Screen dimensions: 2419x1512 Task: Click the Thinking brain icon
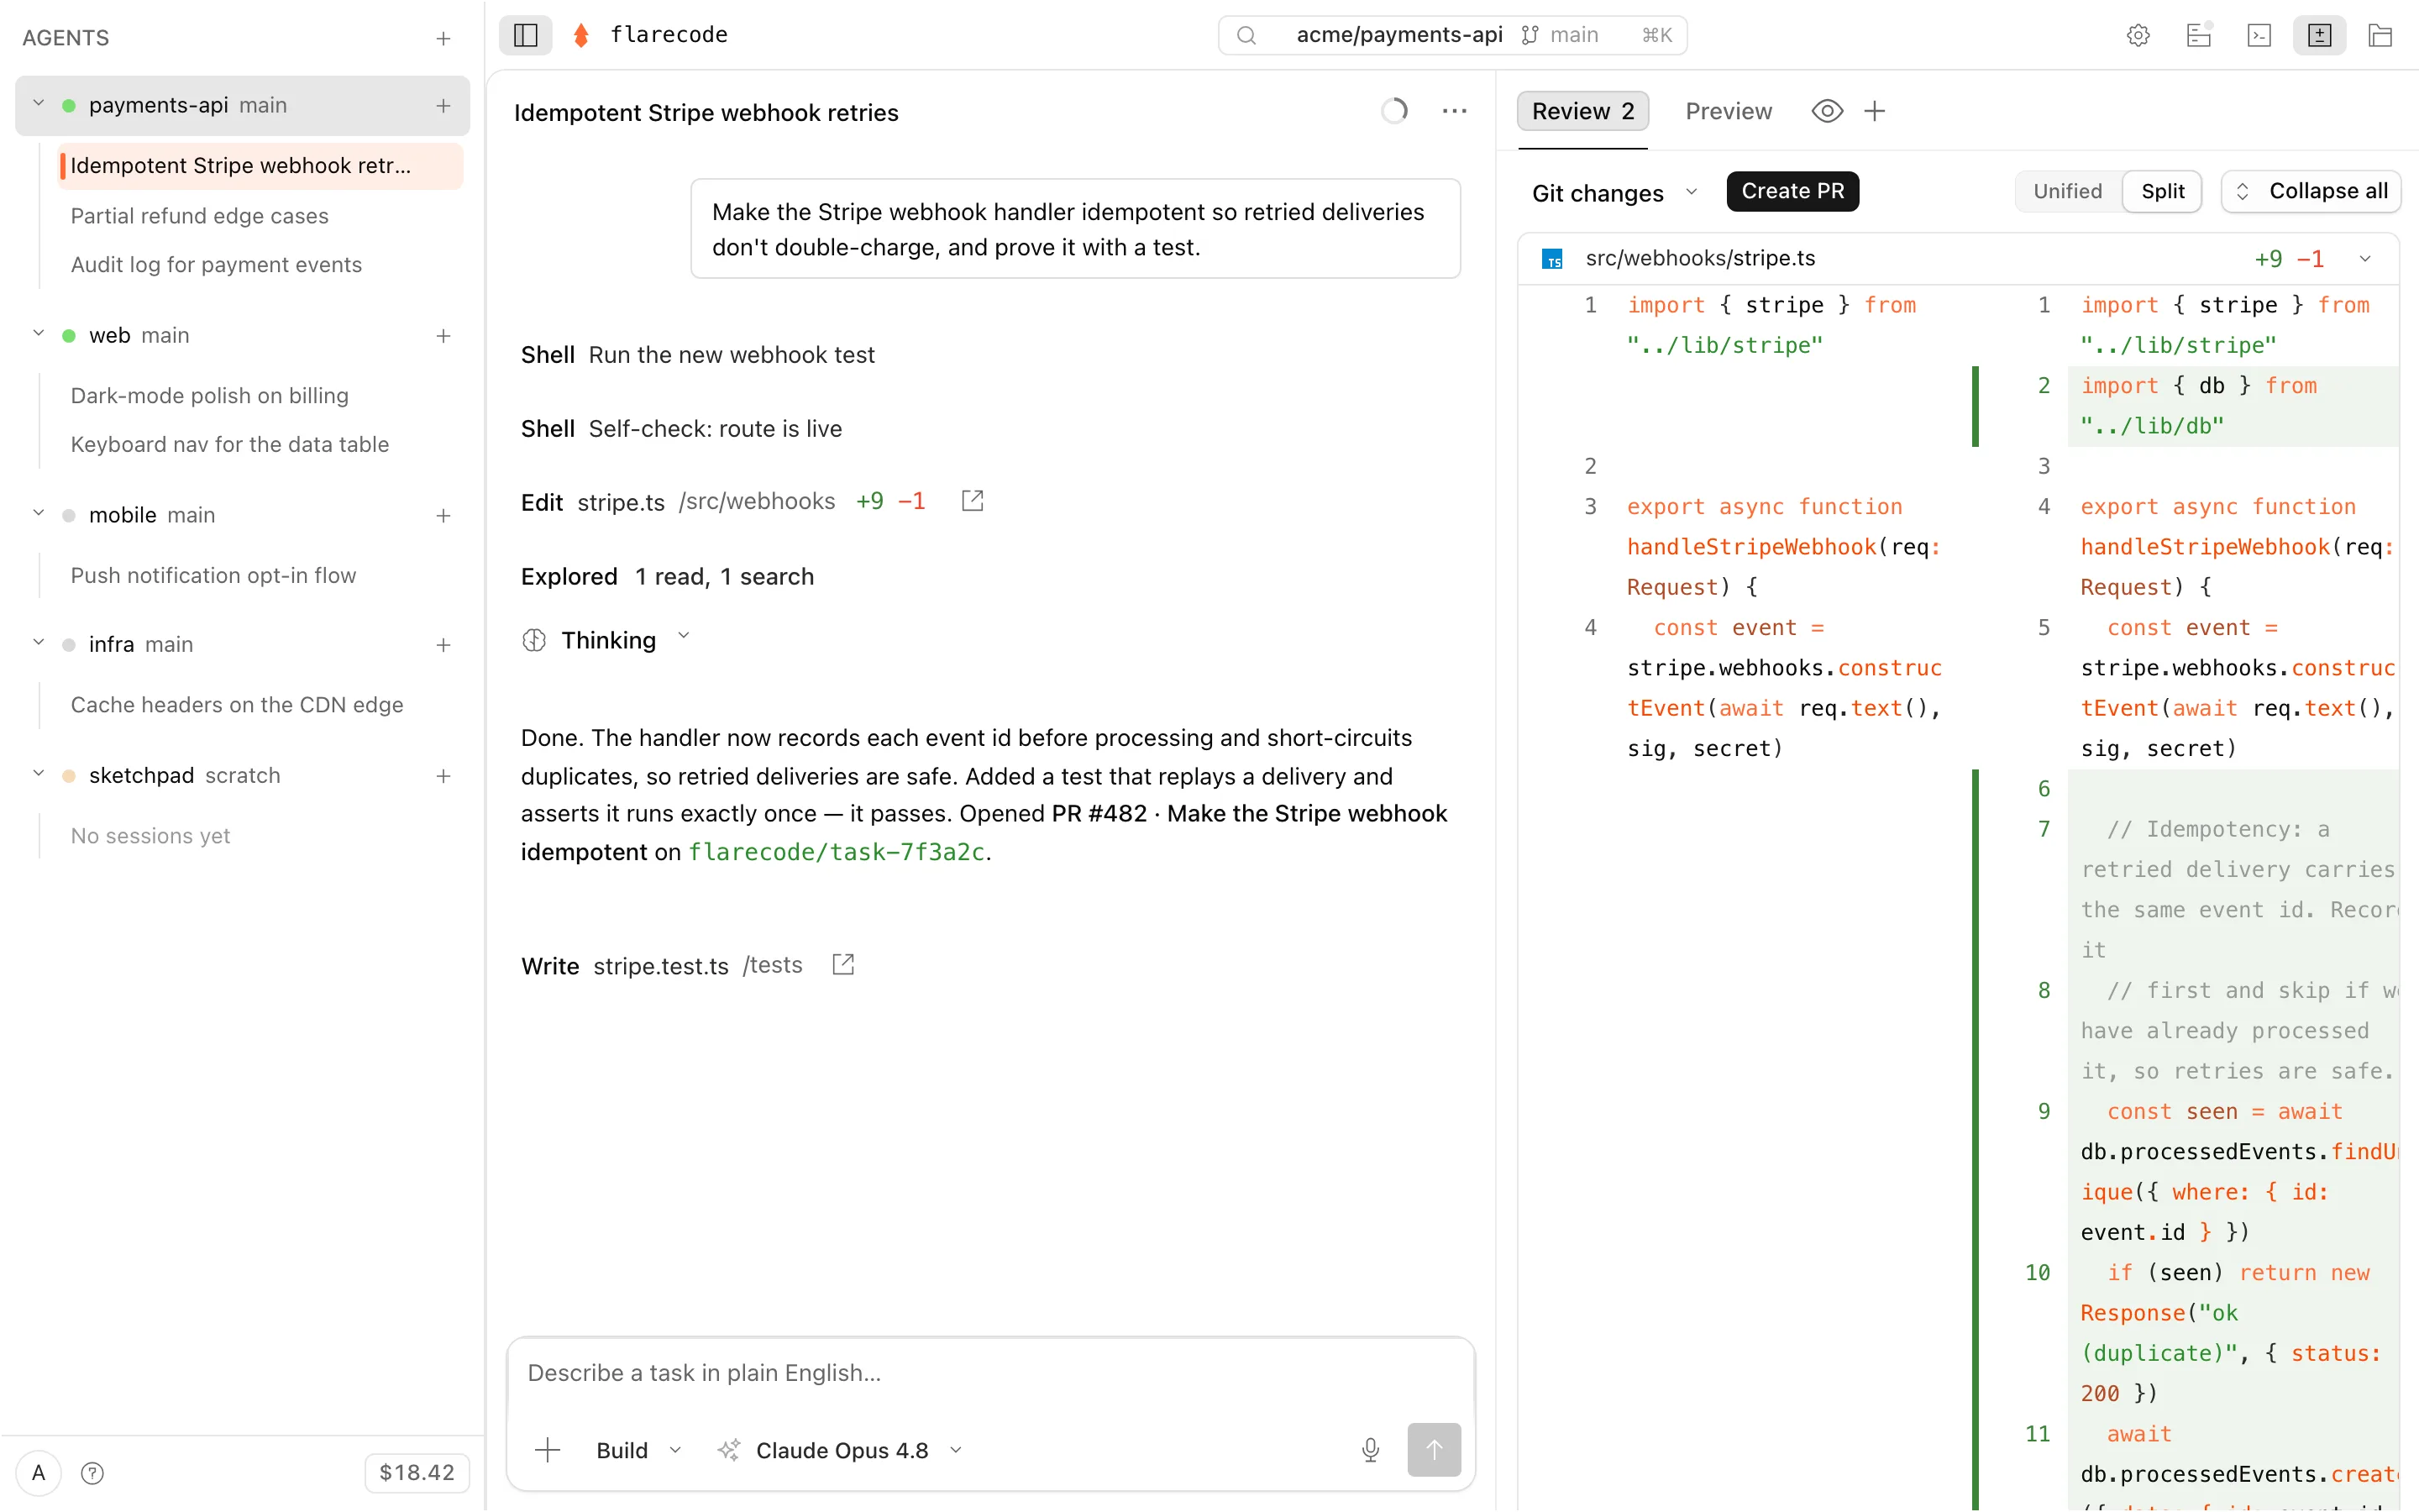pyautogui.click(x=534, y=640)
